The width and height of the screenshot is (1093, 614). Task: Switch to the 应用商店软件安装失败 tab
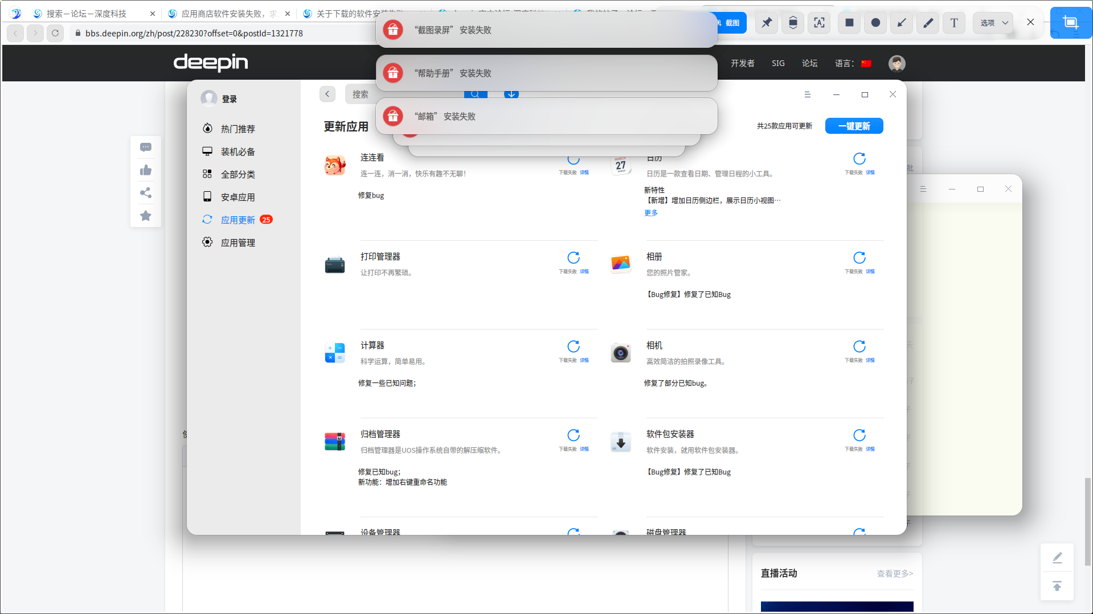[229, 14]
